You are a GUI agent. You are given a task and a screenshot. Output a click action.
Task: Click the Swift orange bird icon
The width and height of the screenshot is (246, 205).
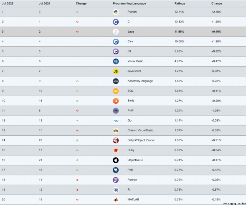(x=116, y=101)
